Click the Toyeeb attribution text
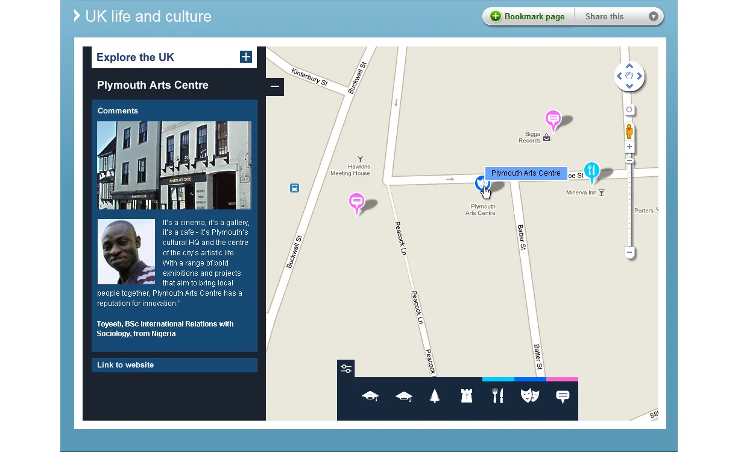 click(165, 328)
